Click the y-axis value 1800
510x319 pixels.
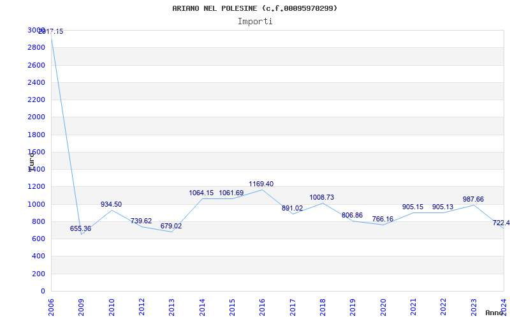tap(36, 135)
